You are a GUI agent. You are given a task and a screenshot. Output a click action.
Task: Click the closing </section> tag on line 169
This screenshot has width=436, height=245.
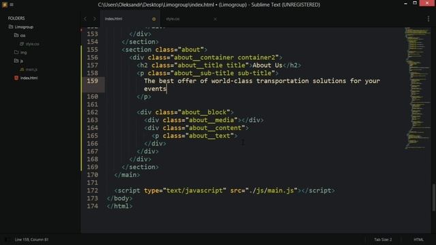pos(140,167)
